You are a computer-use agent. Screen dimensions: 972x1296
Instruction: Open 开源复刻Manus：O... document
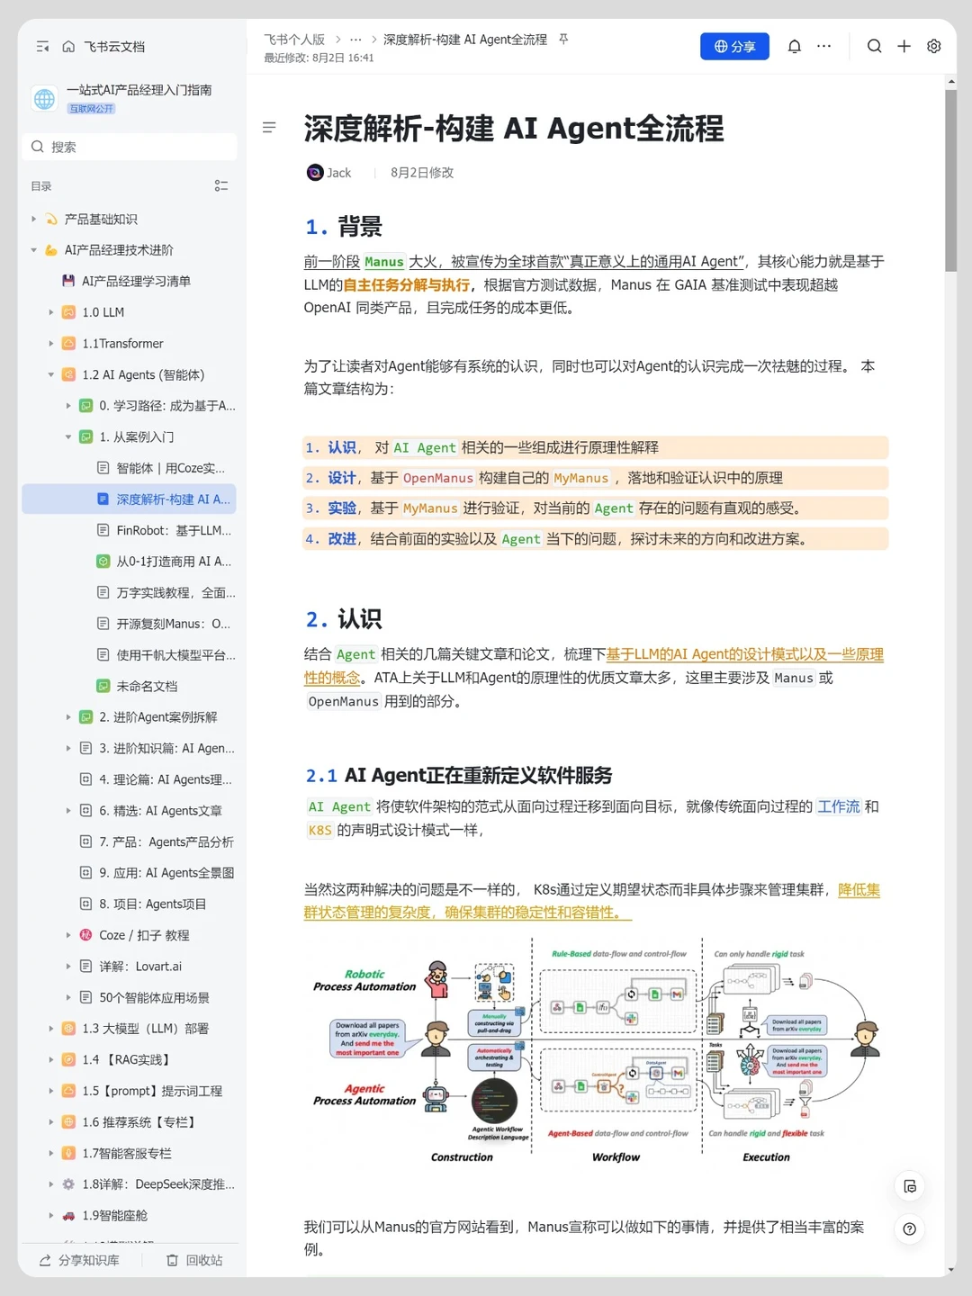click(130, 624)
